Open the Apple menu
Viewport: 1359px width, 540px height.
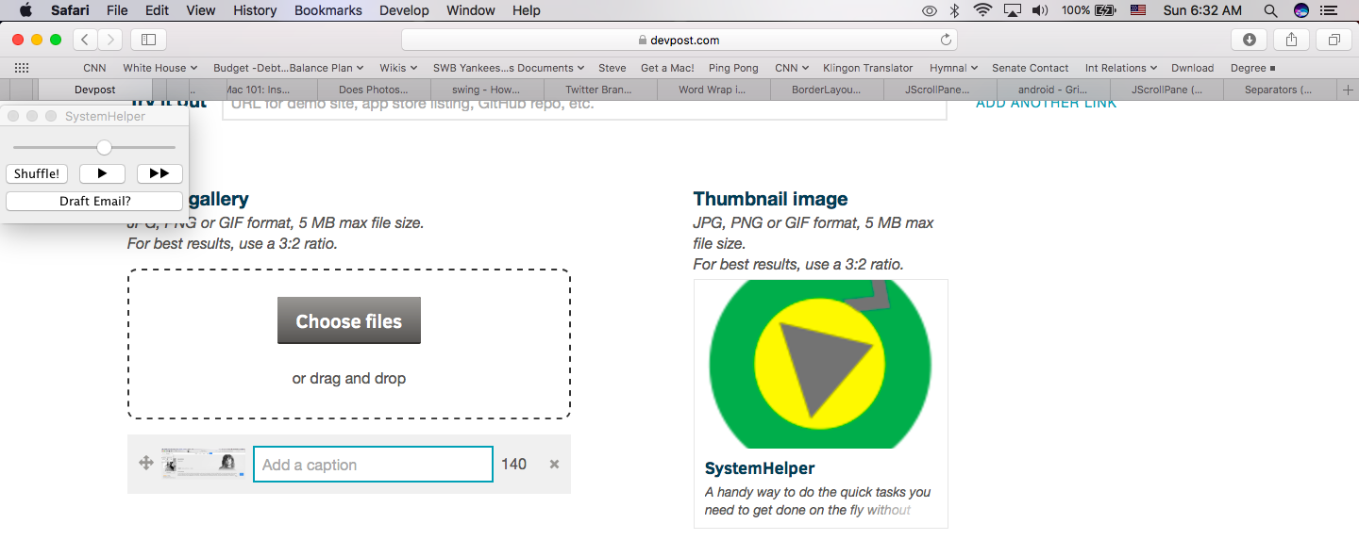point(25,10)
